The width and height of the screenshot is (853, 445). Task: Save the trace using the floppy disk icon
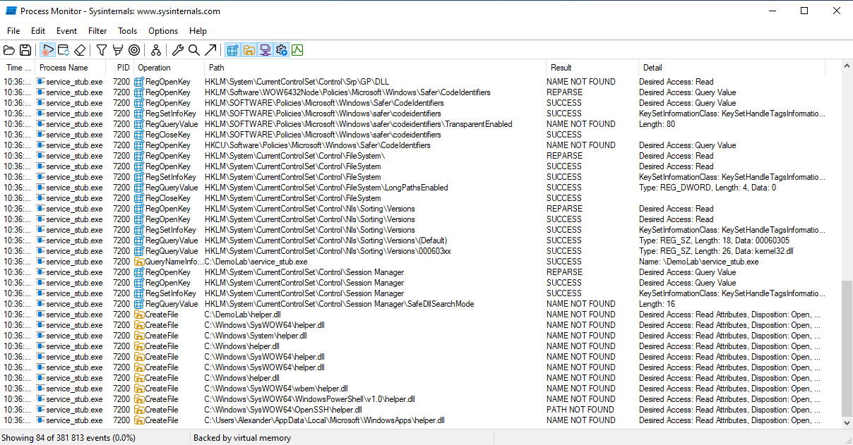(25, 50)
